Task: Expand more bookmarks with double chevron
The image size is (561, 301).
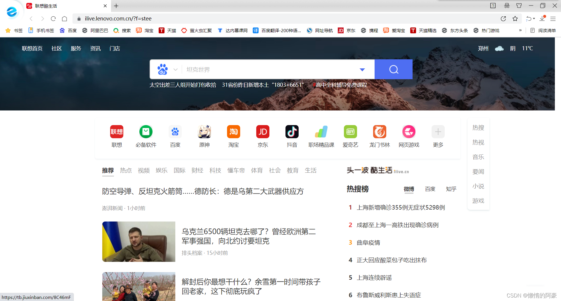Action: click(x=520, y=30)
